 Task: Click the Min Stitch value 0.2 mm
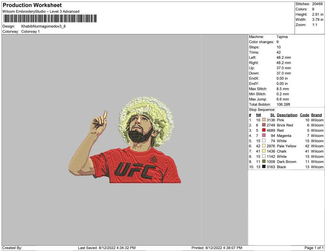pos(283,94)
